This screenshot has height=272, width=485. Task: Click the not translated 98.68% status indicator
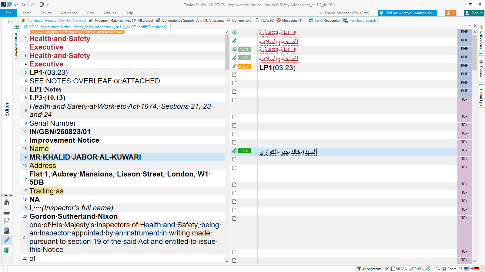pyautogui.click(x=399, y=269)
